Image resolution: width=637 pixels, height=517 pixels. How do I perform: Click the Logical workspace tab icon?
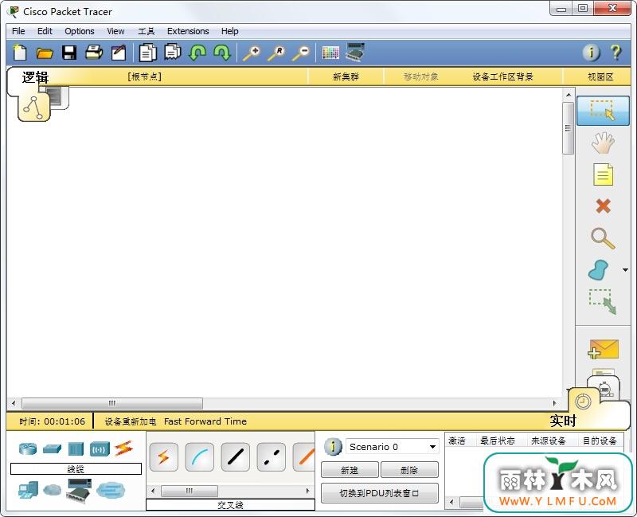33,108
